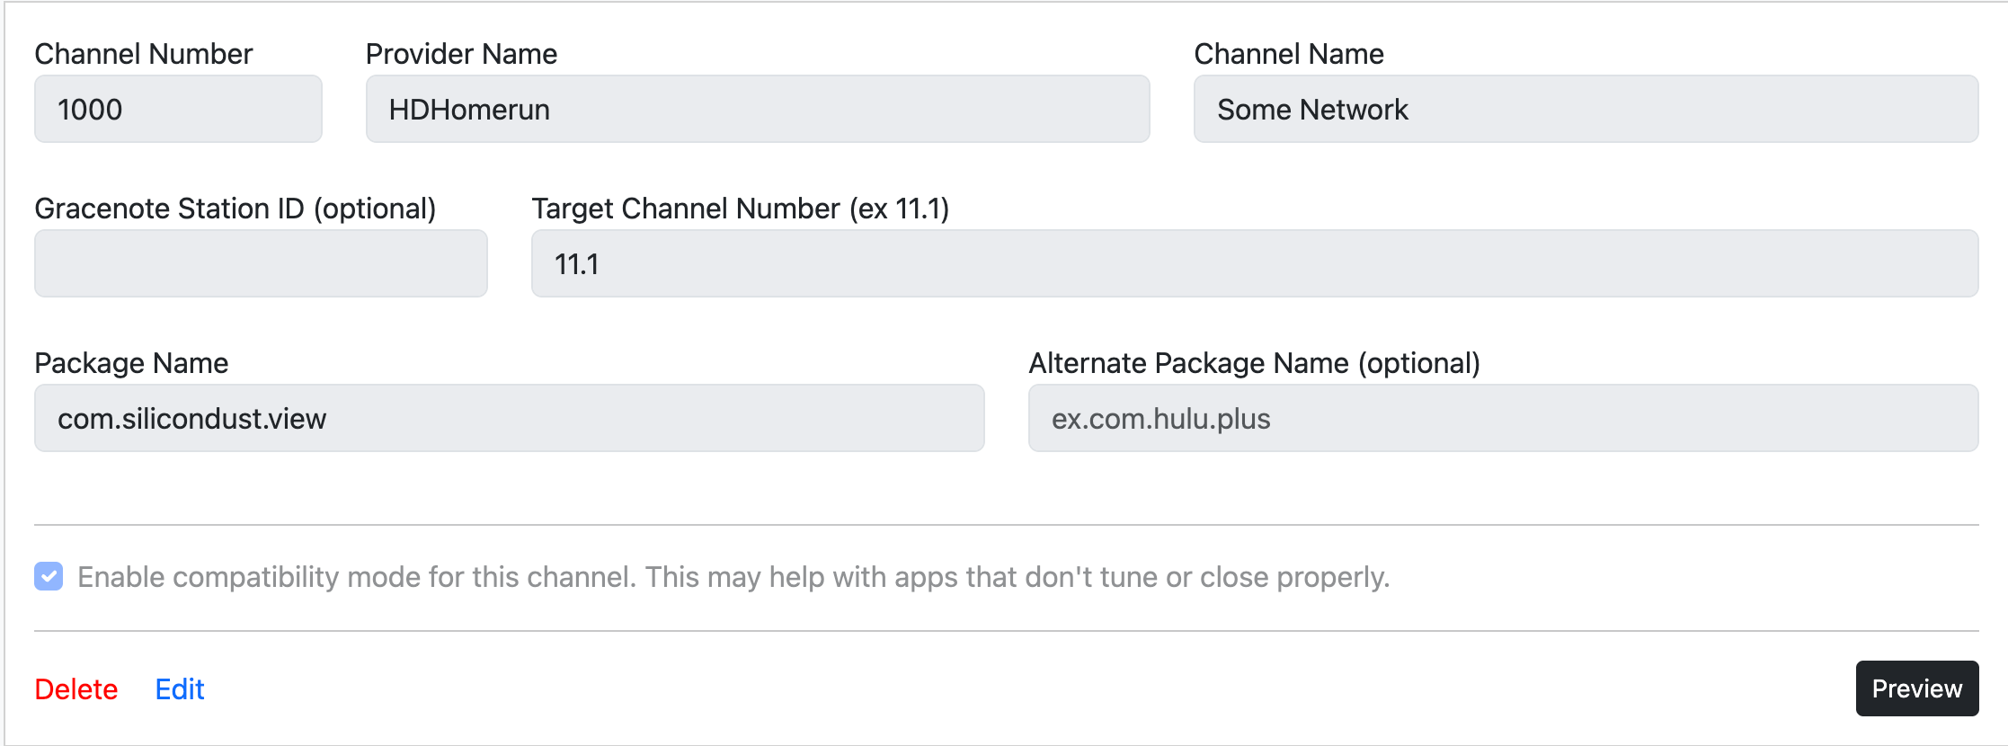
Task: Click the 'Channel Name' label text
Action: click(x=1288, y=54)
